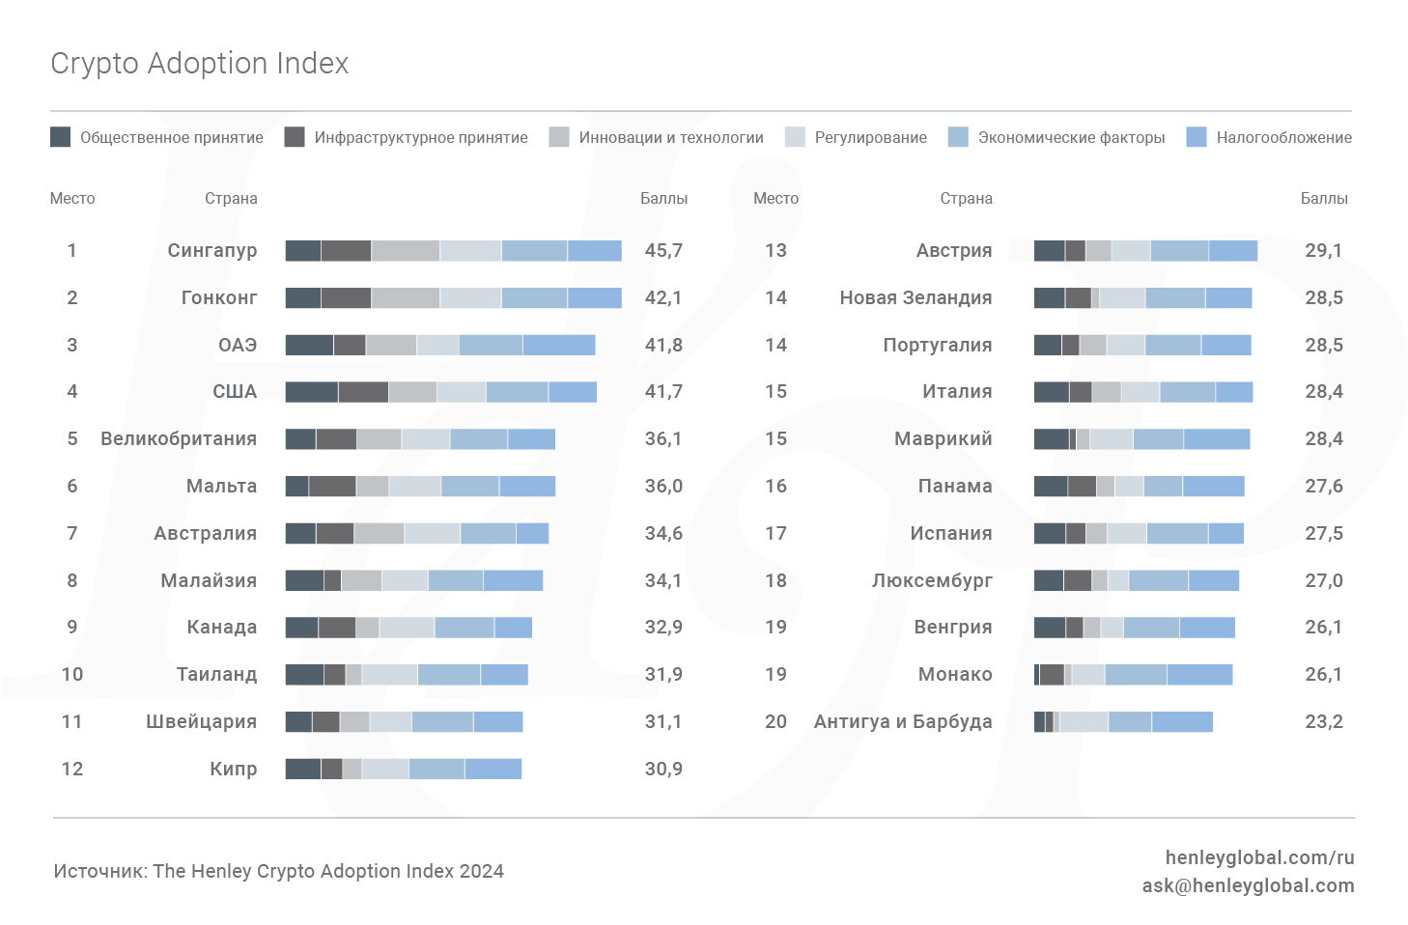
Task: Click the Австрия stacked bar
Action: [1145, 251]
